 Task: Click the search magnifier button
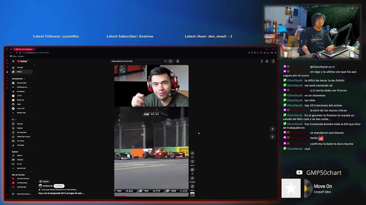[170, 61]
